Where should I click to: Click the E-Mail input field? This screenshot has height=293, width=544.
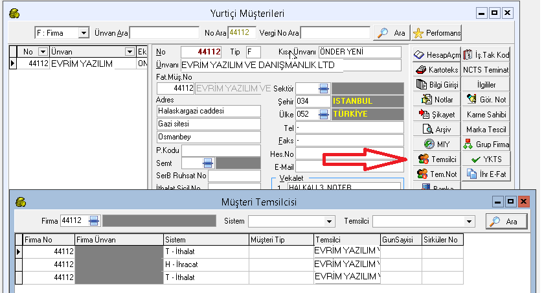click(349, 167)
